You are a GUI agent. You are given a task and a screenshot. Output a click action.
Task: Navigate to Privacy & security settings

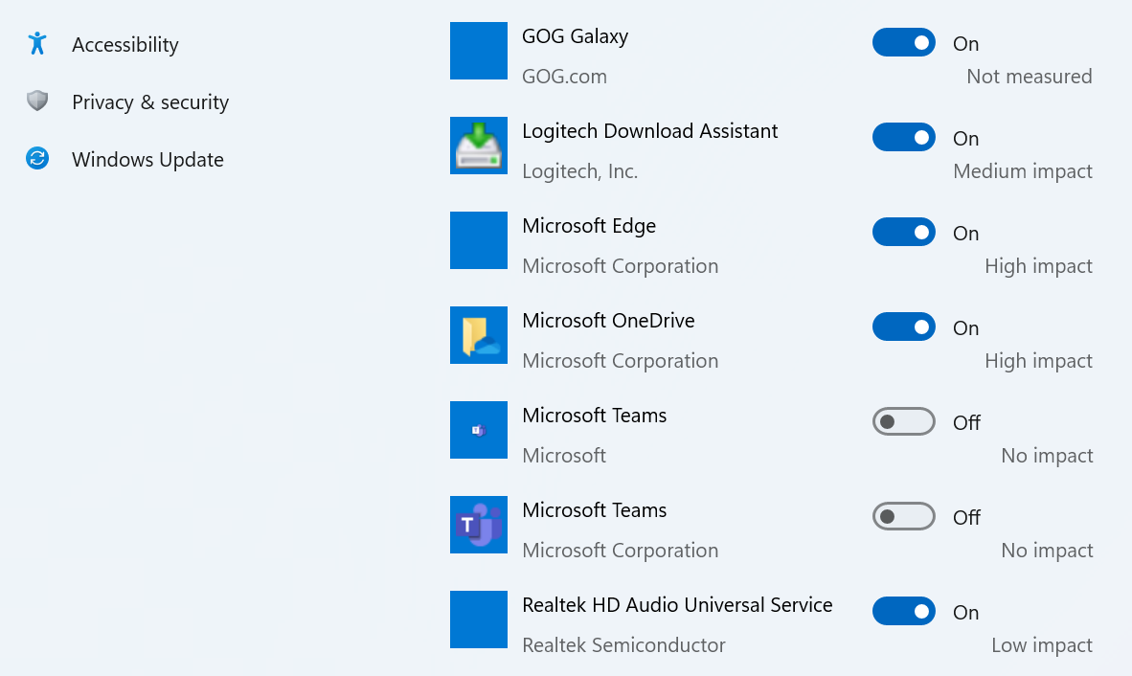pyautogui.click(x=150, y=101)
